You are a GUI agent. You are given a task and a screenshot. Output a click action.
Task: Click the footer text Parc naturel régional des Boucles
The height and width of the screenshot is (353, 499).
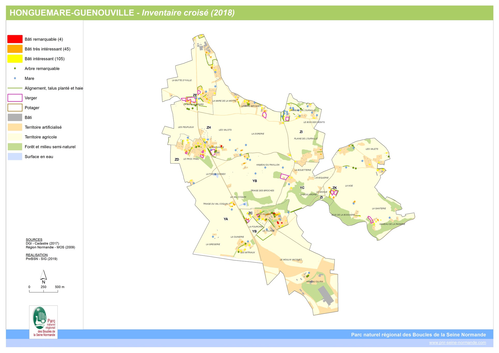click(418, 335)
